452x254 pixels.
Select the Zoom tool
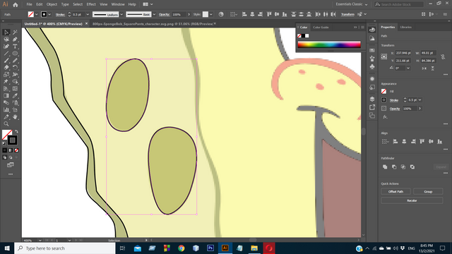[x=6, y=124]
